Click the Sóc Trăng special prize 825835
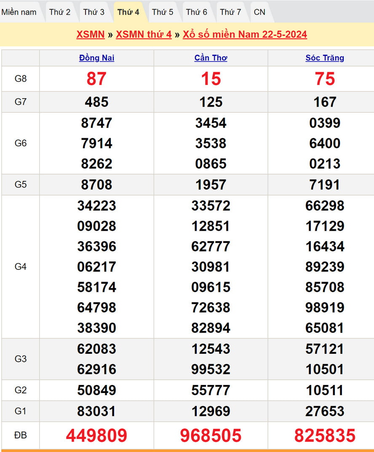The image size is (374, 452). (x=325, y=436)
